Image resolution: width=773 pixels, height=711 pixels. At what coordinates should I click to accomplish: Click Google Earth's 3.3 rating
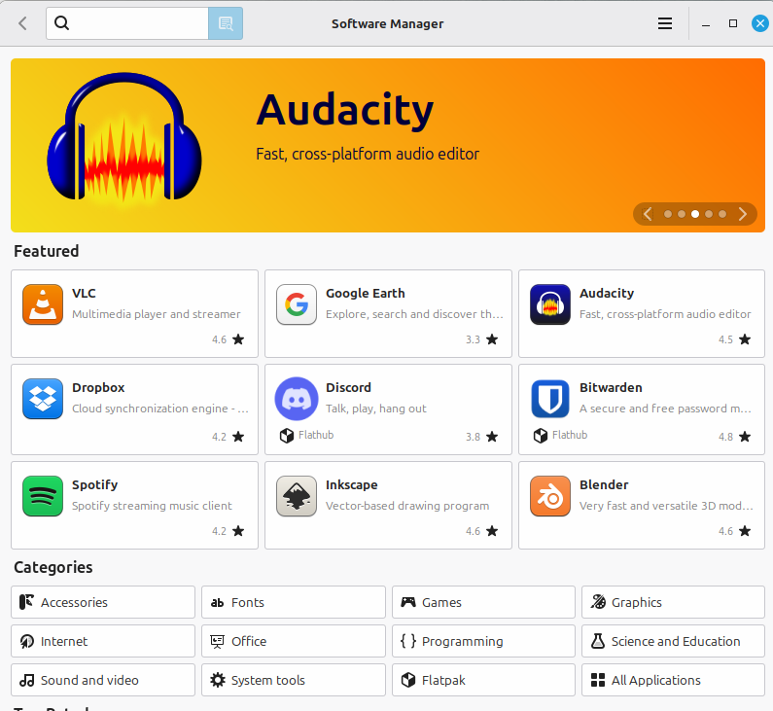[481, 339]
